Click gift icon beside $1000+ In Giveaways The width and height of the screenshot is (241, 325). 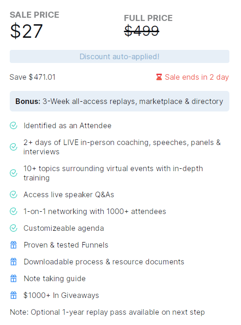click(x=13, y=295)
